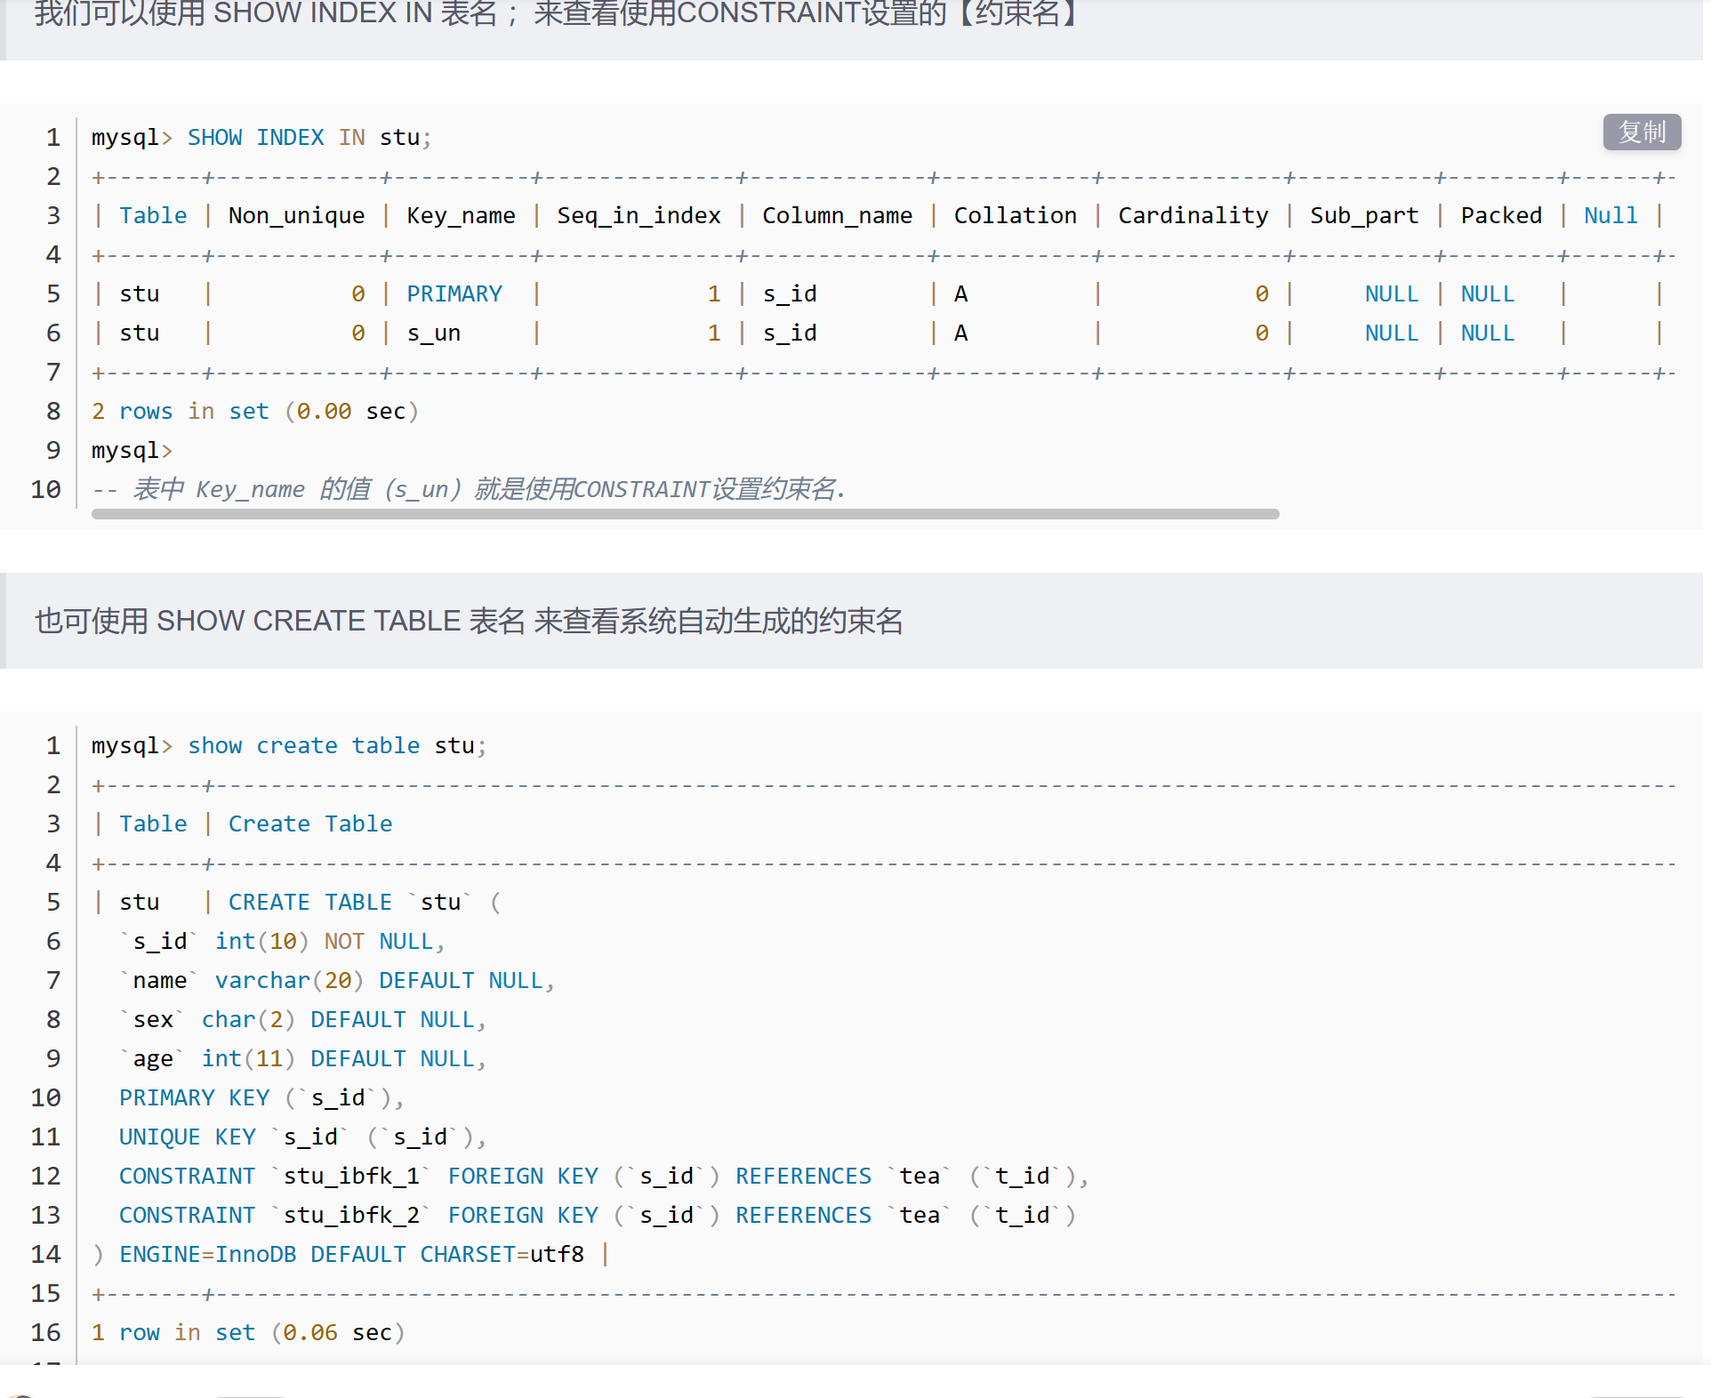
Task: Click the Seq_in_index column header
Action: pyautogui.click(x=639, y=216)
